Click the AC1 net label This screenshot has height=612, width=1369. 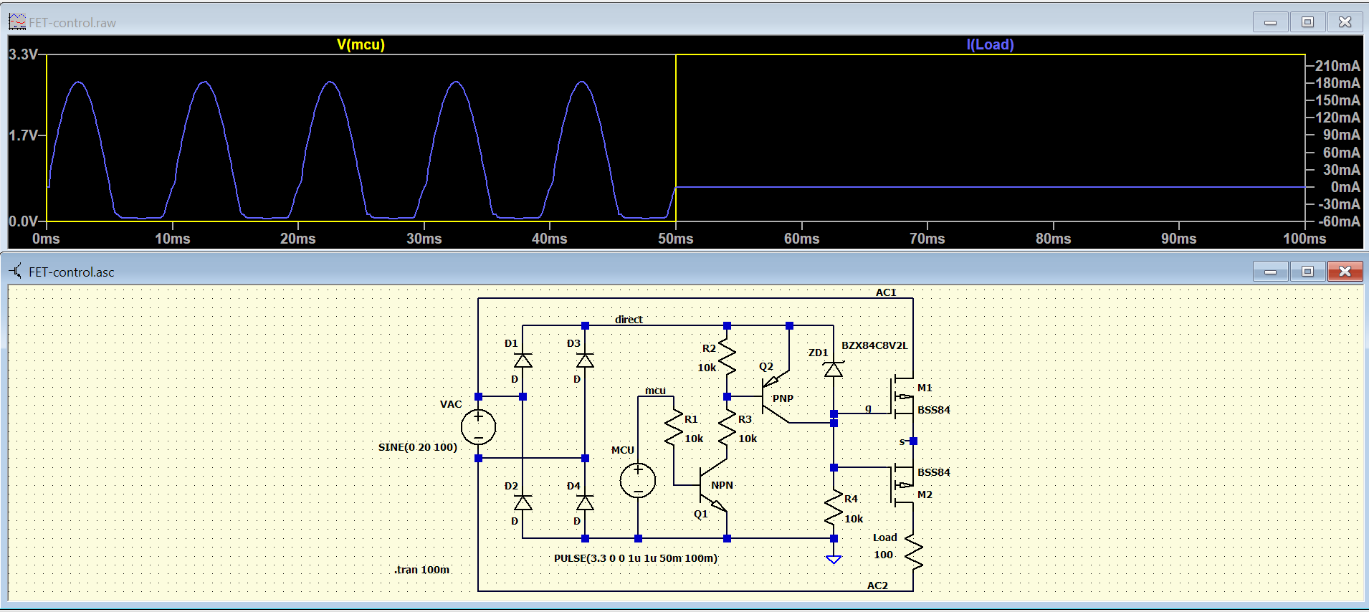point(886,292)
